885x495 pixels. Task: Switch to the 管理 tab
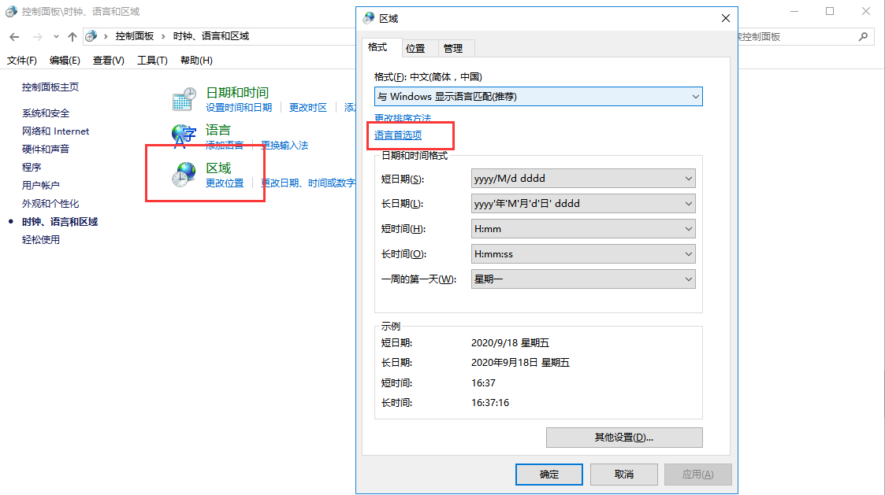tap(453, 48)
